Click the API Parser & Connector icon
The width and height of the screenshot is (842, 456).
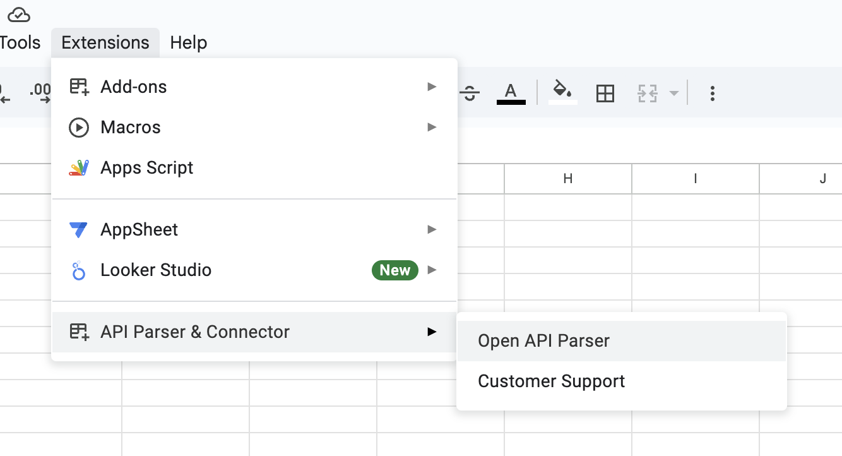click(79, 332)
